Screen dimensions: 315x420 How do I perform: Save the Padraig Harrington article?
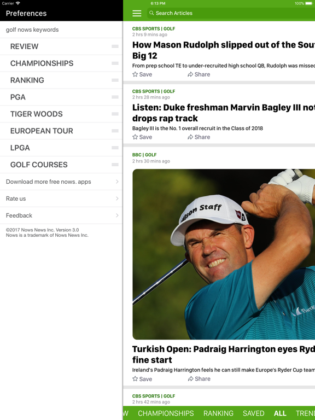[142, 379]
